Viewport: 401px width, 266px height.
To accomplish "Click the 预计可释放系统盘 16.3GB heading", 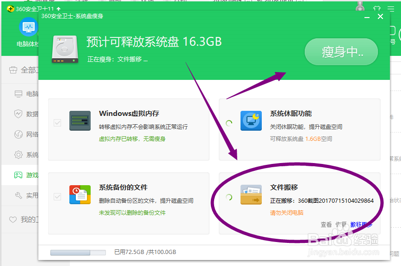I will (154, 42).
